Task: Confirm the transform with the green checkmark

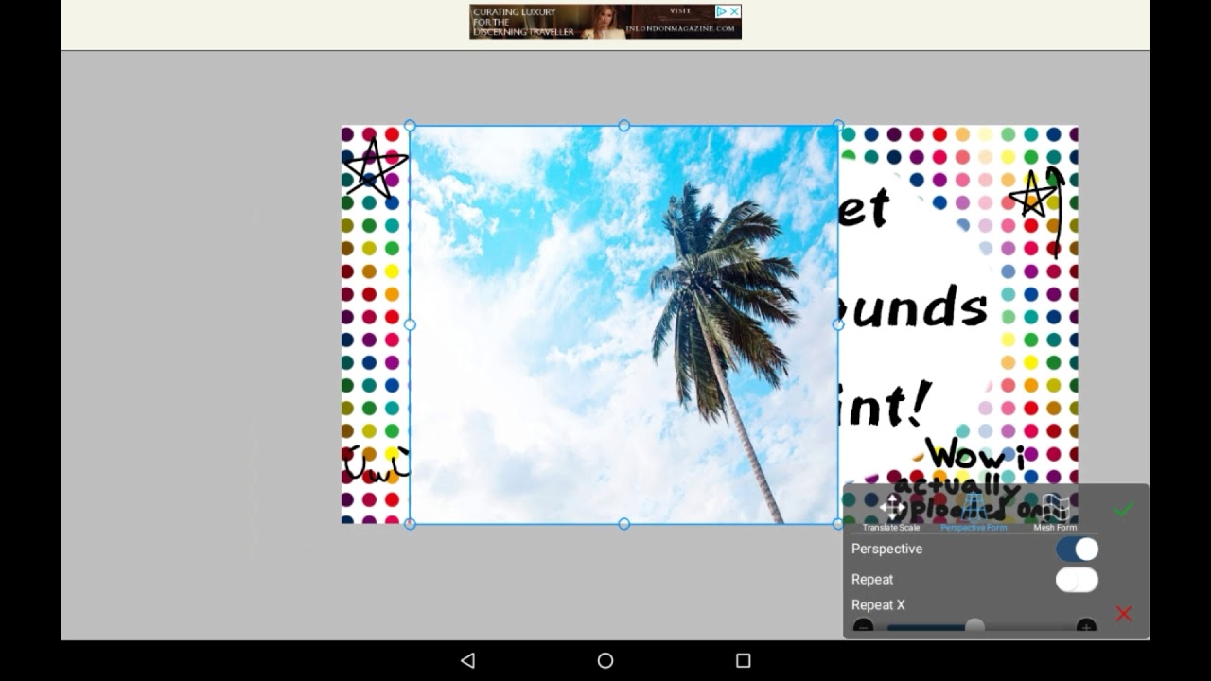Action: [1123, 510]
